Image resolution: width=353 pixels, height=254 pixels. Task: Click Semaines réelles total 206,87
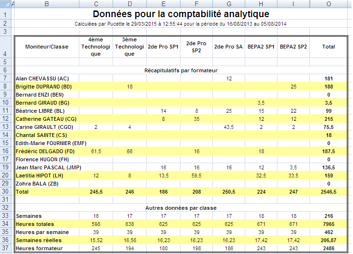click(328, 240)
